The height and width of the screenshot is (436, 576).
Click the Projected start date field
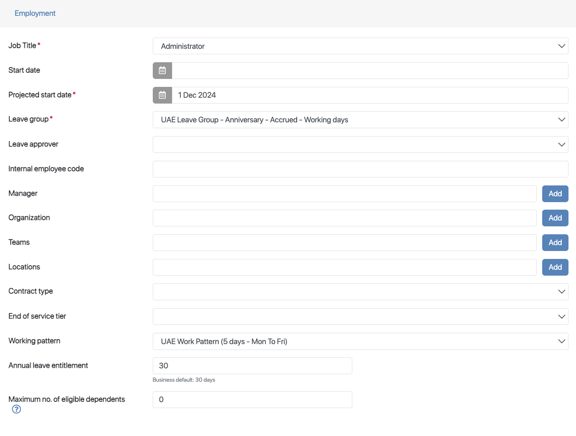[369, 95]
